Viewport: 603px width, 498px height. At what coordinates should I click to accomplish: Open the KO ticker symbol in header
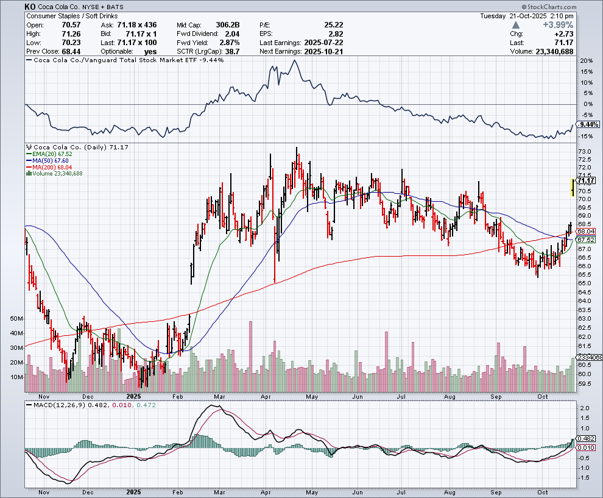pyautogui.click(x=30, y=6)
